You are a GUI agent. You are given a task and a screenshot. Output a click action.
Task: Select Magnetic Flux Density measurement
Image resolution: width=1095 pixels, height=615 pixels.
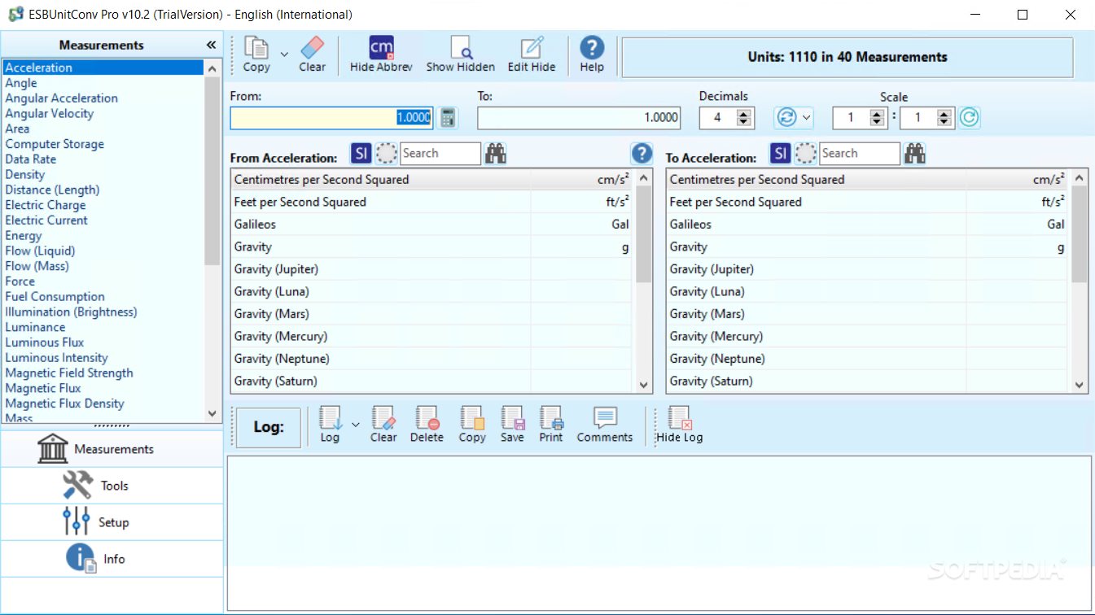[64, 403]
